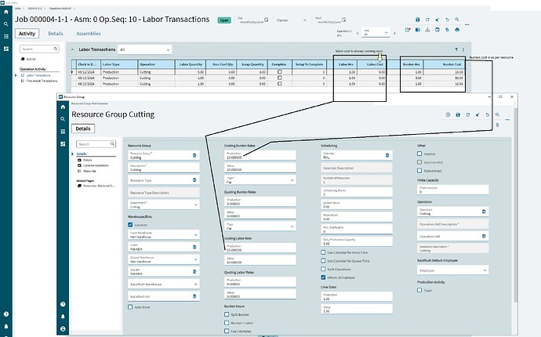Open Labor Transactions in the navigation tree

(x=38, y=75)
